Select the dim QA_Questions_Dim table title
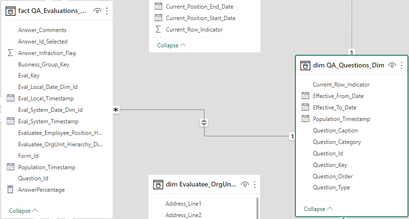This screenshot has width=409, height=219. 349,66
